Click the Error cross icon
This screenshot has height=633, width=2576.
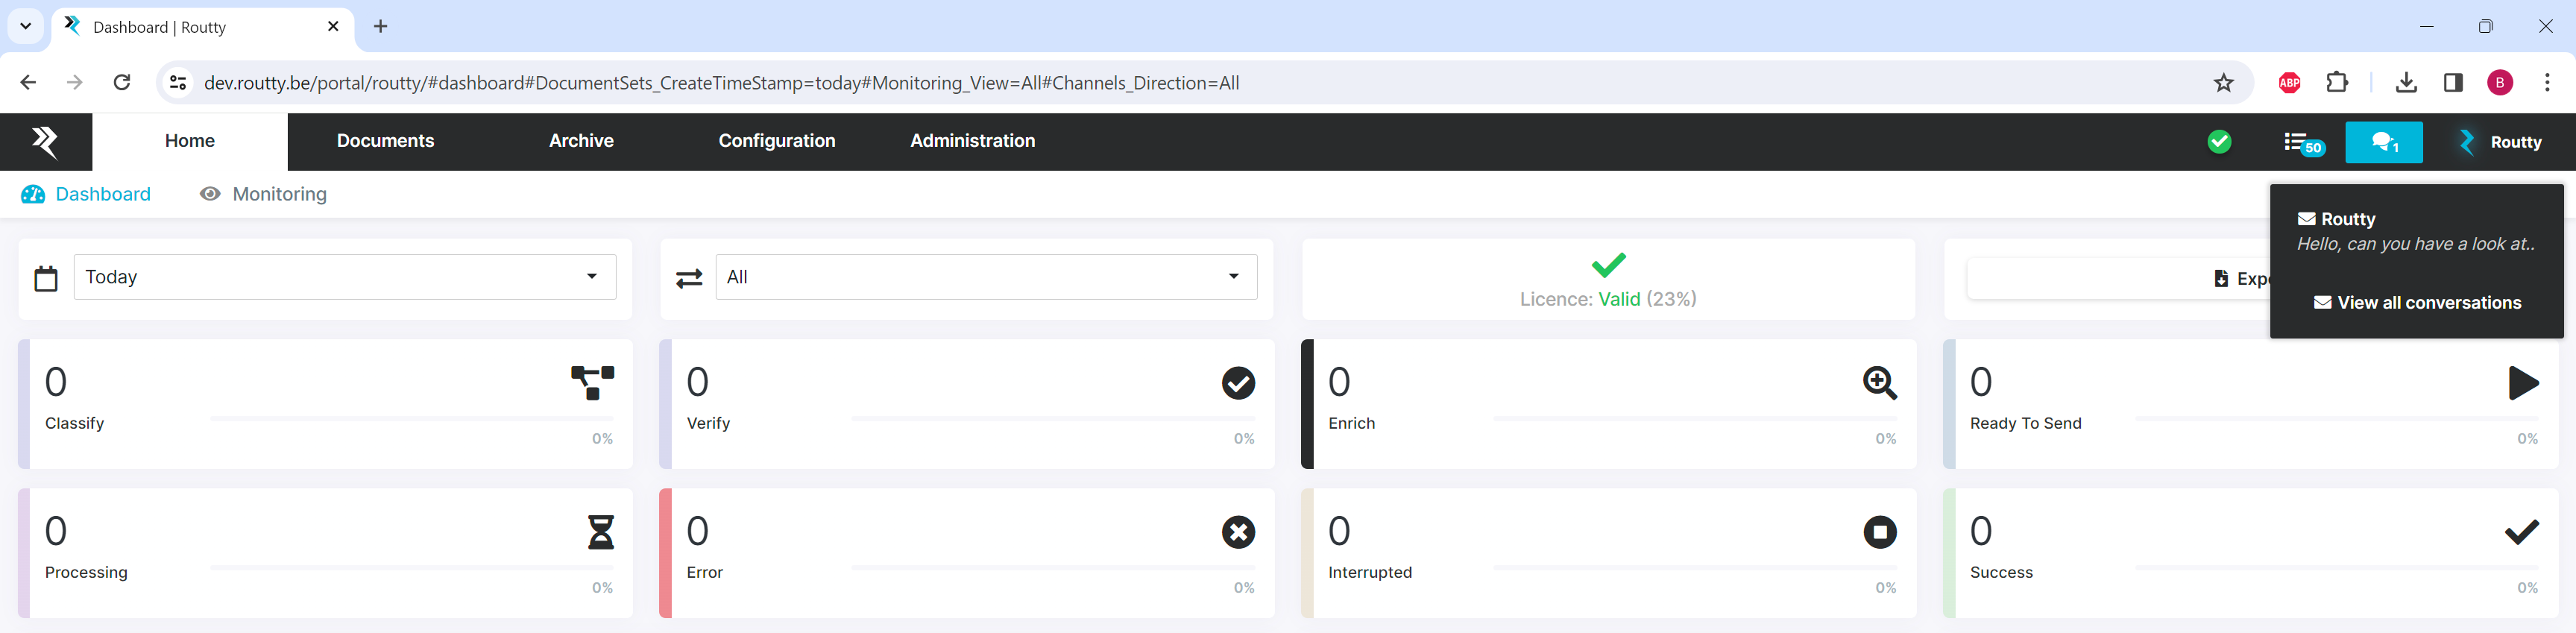pyautogui.click(x=1238, y=532)
